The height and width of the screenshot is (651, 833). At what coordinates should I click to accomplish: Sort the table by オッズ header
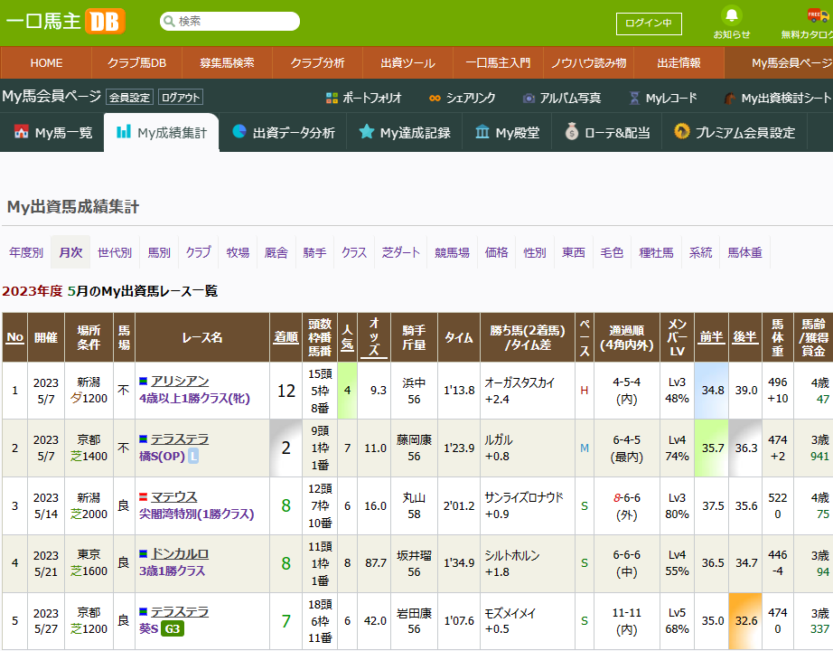coord(374,337)
